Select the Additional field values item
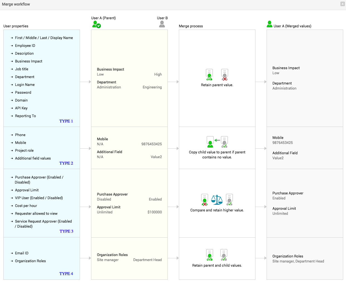The height and width of the screenshot is (282, 346). [x=33, y=158]
